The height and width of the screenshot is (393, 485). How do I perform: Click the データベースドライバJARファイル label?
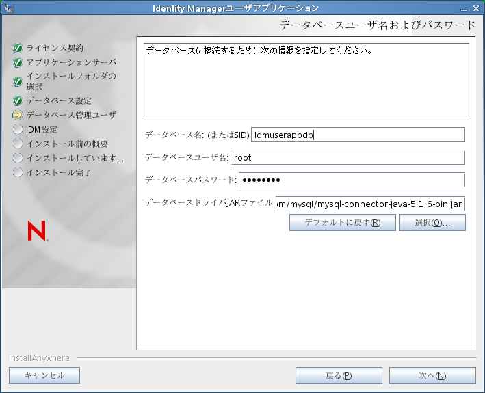click(x=209, y=203)
